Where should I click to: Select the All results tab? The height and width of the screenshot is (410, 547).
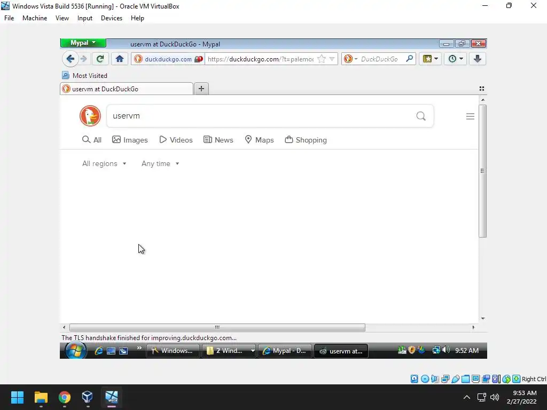pyautogui.click(x=92, y=140)
